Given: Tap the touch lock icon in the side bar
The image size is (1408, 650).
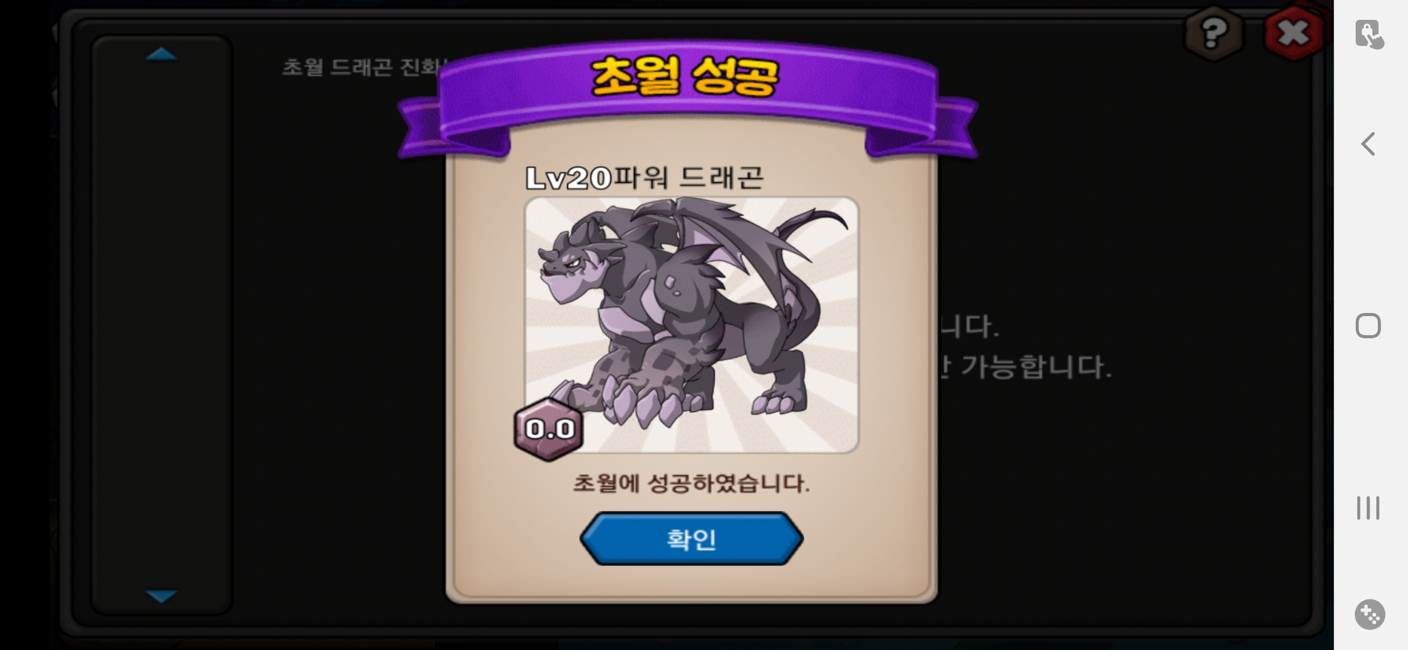Looking at the screenshot, I should [x=1369, y=34].
